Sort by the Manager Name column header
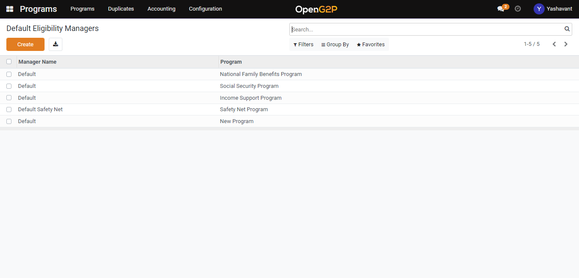 (37, 62)
